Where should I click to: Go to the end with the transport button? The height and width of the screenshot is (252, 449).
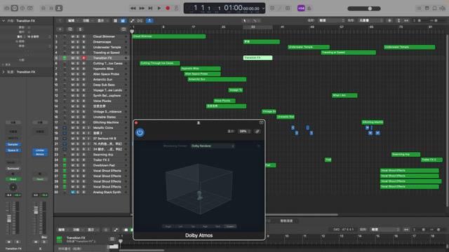150,8
